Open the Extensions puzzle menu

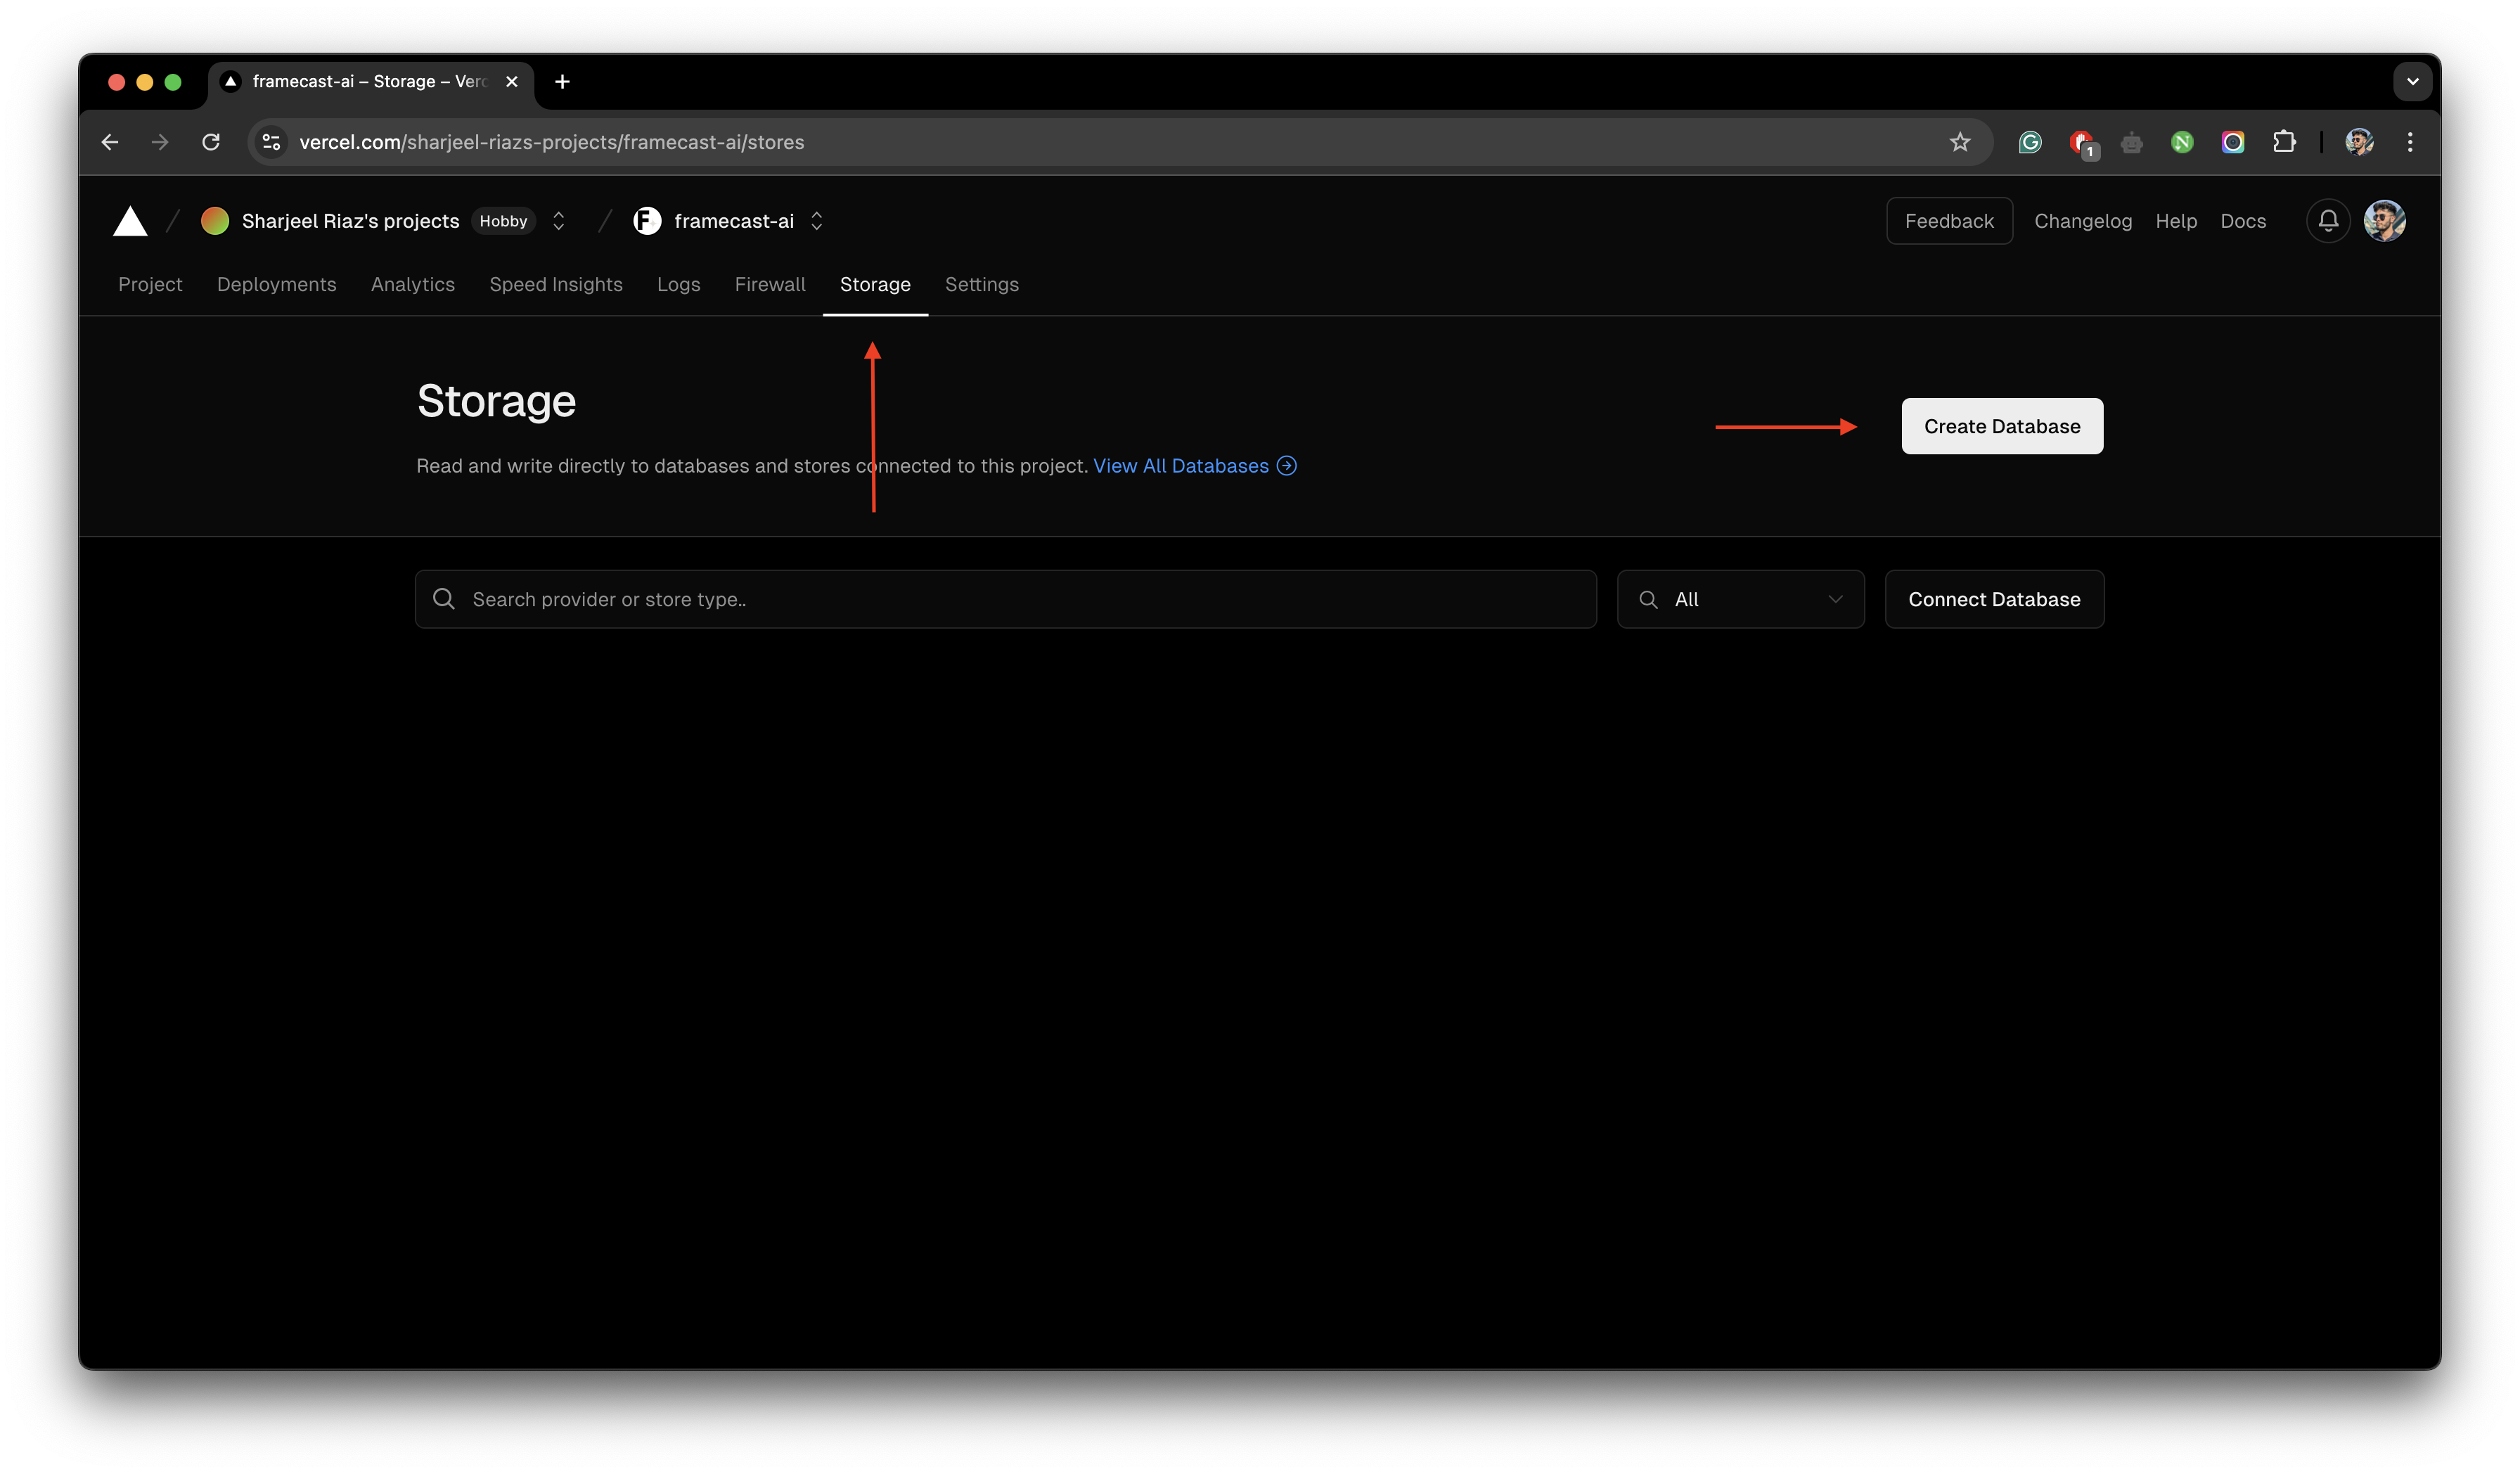(x=2284, y=142)
